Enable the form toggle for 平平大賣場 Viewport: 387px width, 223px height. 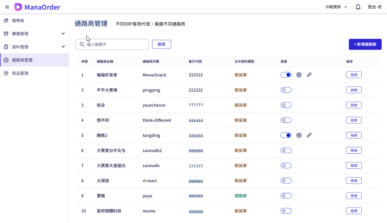coord(286,90)
